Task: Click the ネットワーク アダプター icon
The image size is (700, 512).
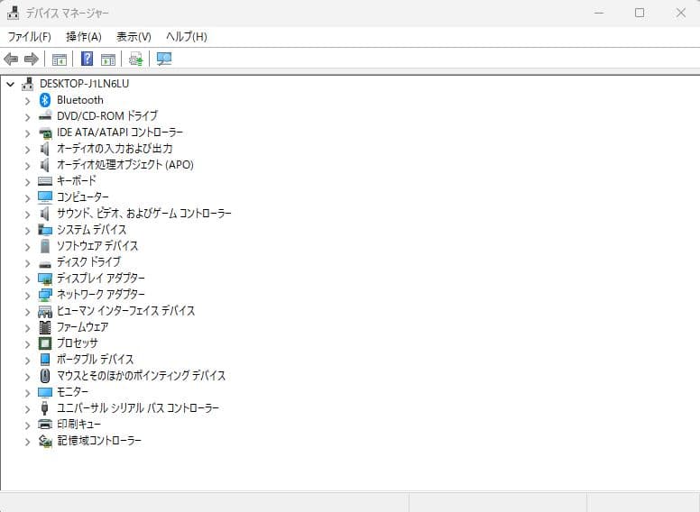Action: pos(45,295)
